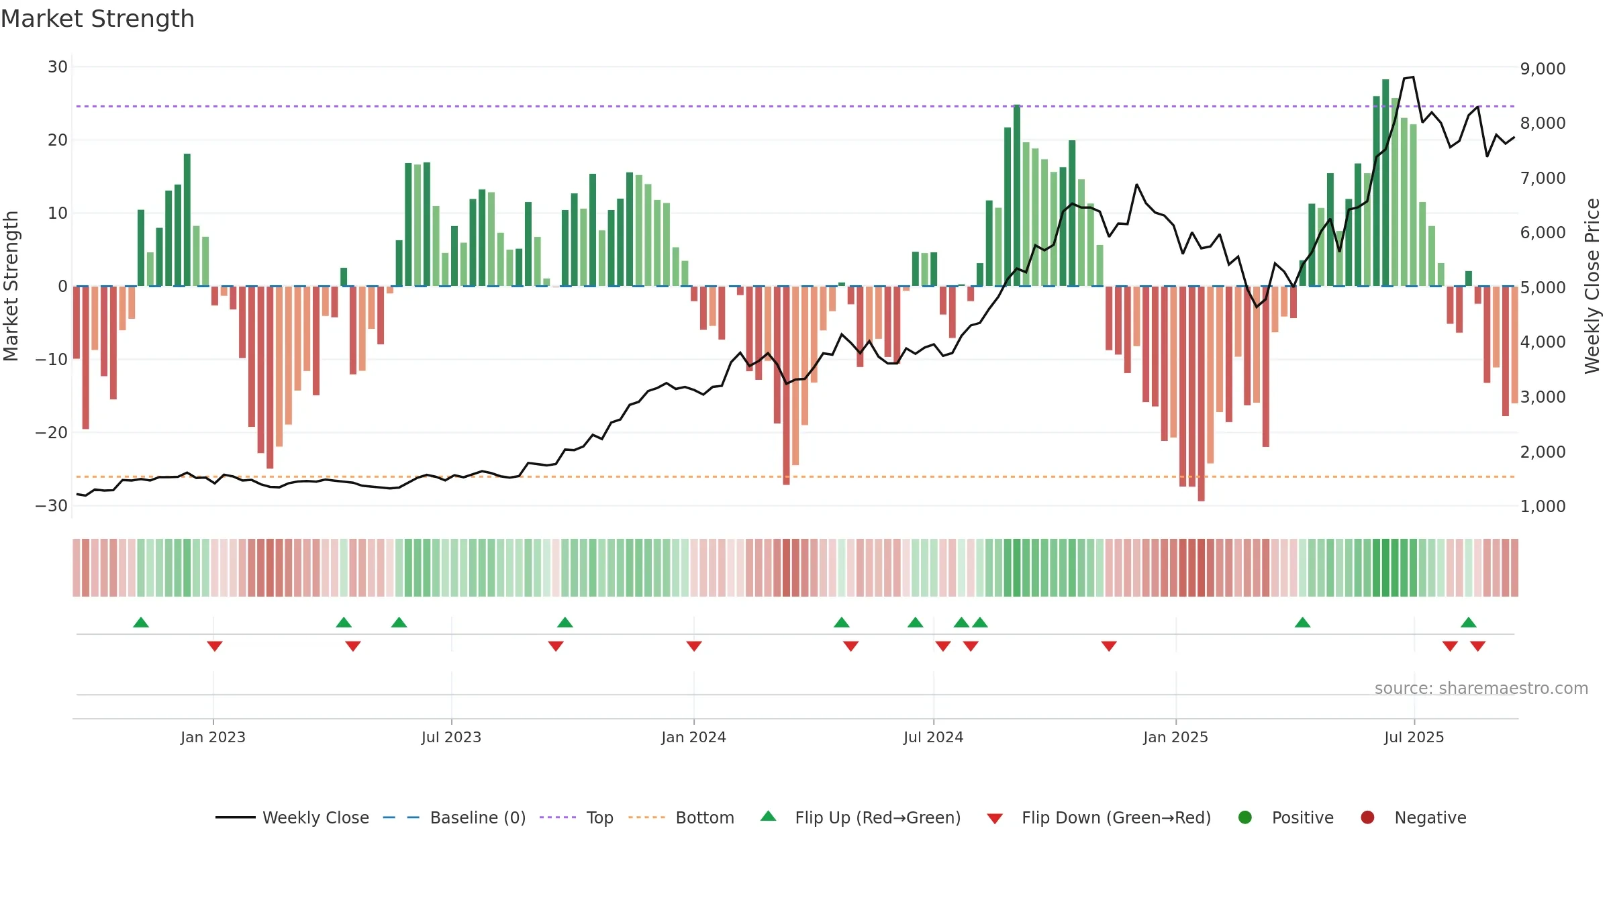Click the Jul 2025 axis label
Screen dimensions: 1611x906
1414,737
